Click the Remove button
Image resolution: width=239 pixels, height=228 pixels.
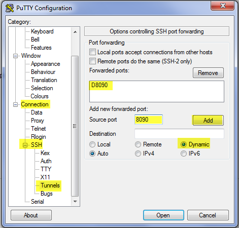point(208,73)
